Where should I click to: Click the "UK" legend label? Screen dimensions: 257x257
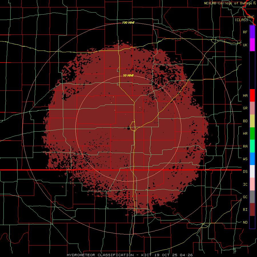245,45
